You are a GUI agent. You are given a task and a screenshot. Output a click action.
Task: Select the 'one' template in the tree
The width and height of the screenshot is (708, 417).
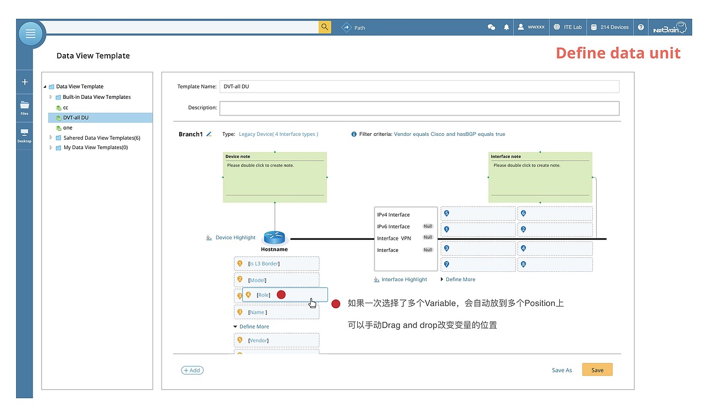(67, 128)
